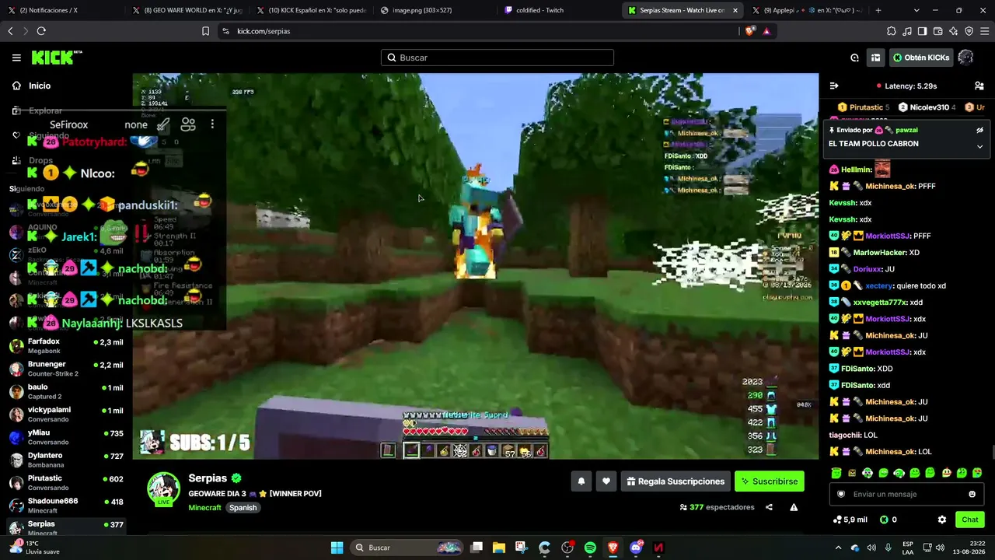The height and width of the screenshot is (560, 995).
Task: Open chat settings gear
Action: tap(942, 520)
